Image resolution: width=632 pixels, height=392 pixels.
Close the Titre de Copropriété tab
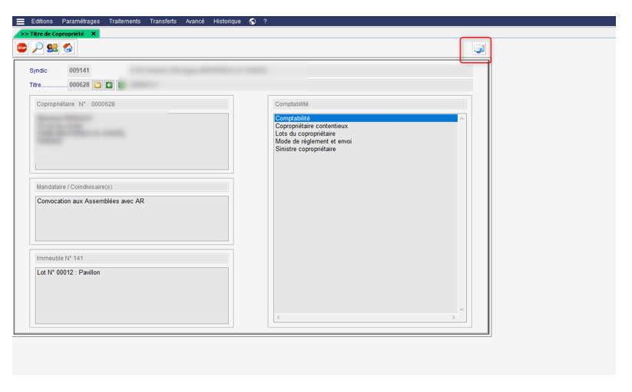point(94,34)
